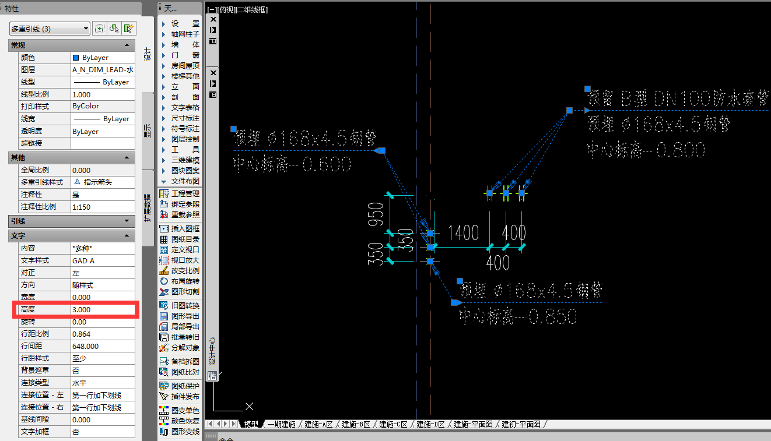The height and width of the screenshot is (441, 771).
Task: Click the 设计中心 palette icon
Action: point(213,376)
